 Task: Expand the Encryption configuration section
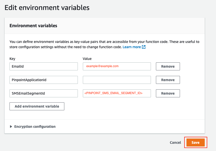click(35, 127)
